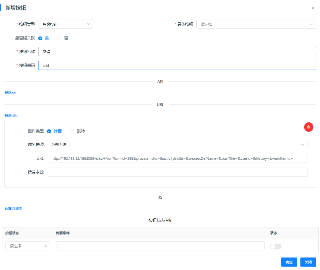Image resolution: width=320 pixels, height=270 pixels.
Task: Click the 携带参数 input field
Action: [x=177, y=172]
